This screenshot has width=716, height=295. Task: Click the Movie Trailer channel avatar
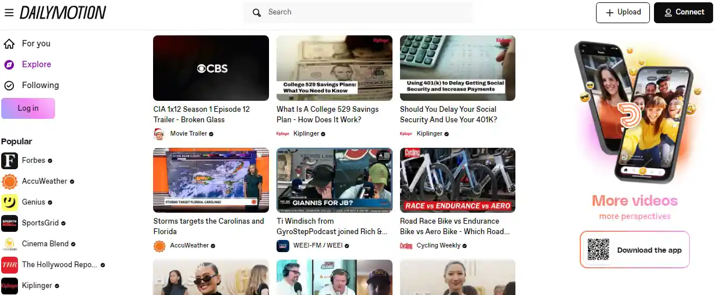159,133
